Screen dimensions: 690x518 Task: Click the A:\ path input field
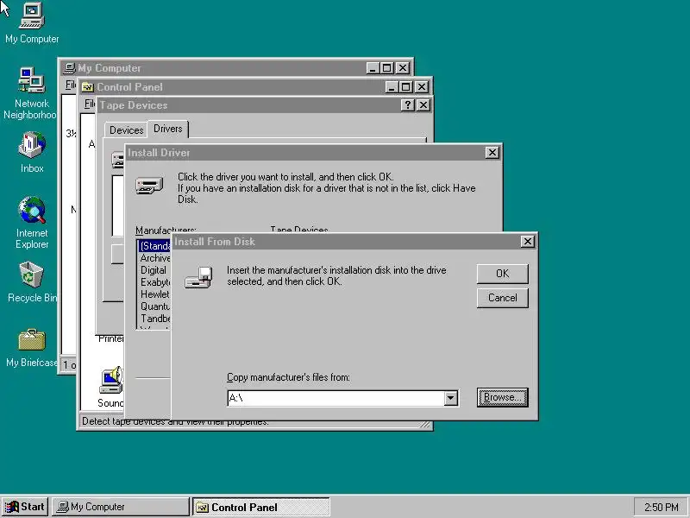[x=336, y=398]
